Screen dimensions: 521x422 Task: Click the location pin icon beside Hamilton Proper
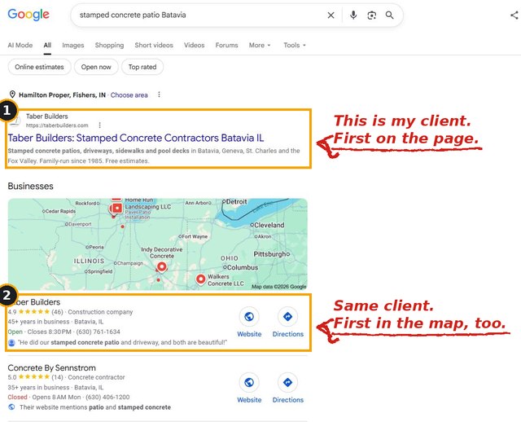[12, 95]
